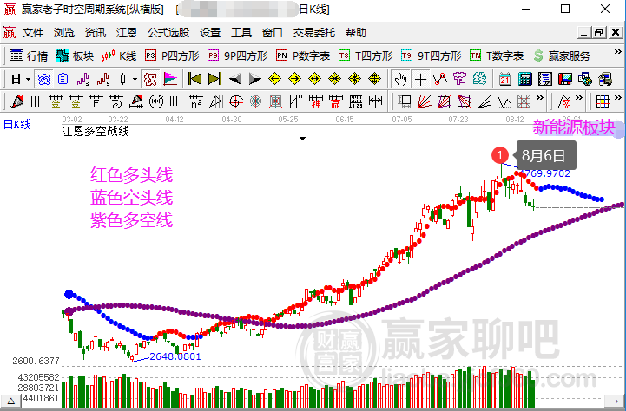The width and height of the screenshot is (626, 411).
Task: Select the candlestick chart type icon
Action: coord(123,79)
